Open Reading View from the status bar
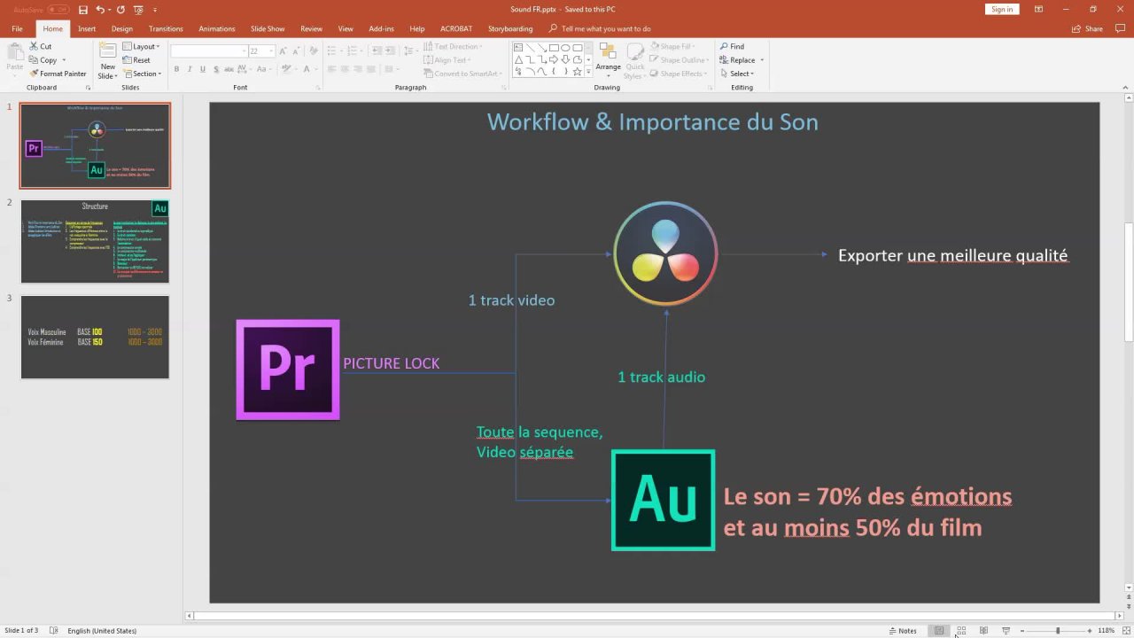The width and height of the screenshot is (1134, 638). pos(983,631)
